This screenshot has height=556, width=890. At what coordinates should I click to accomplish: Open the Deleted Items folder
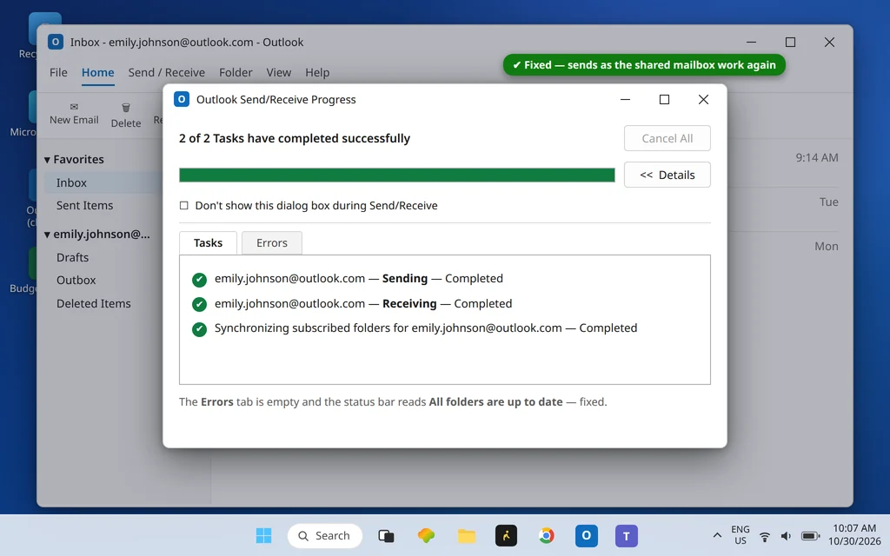coord(94,303)
